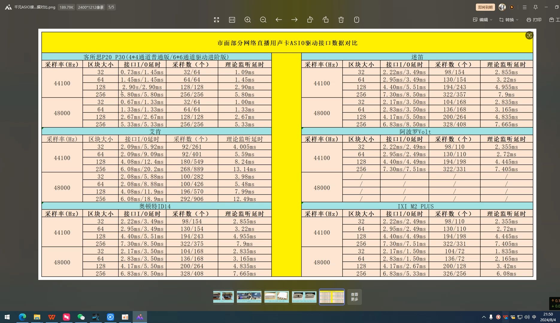560x323 pixels.
Task: Click the file name 千元ASIO接...据对比.png
Action: [35, 7]
